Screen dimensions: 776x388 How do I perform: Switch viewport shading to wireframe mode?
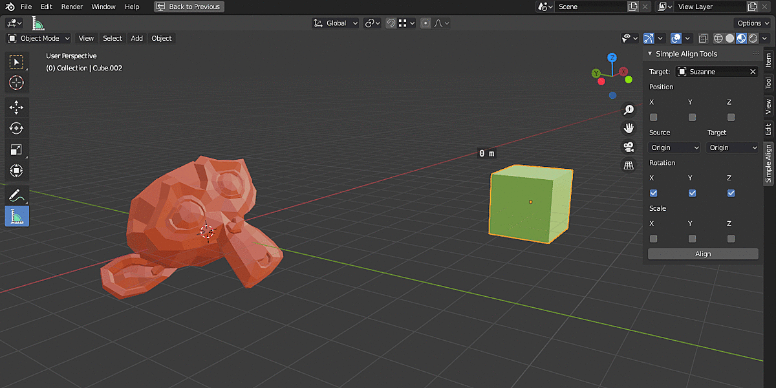point(718,38)
